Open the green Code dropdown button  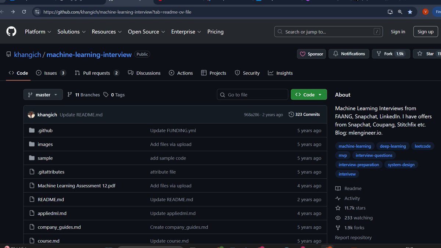pos(309,94)
